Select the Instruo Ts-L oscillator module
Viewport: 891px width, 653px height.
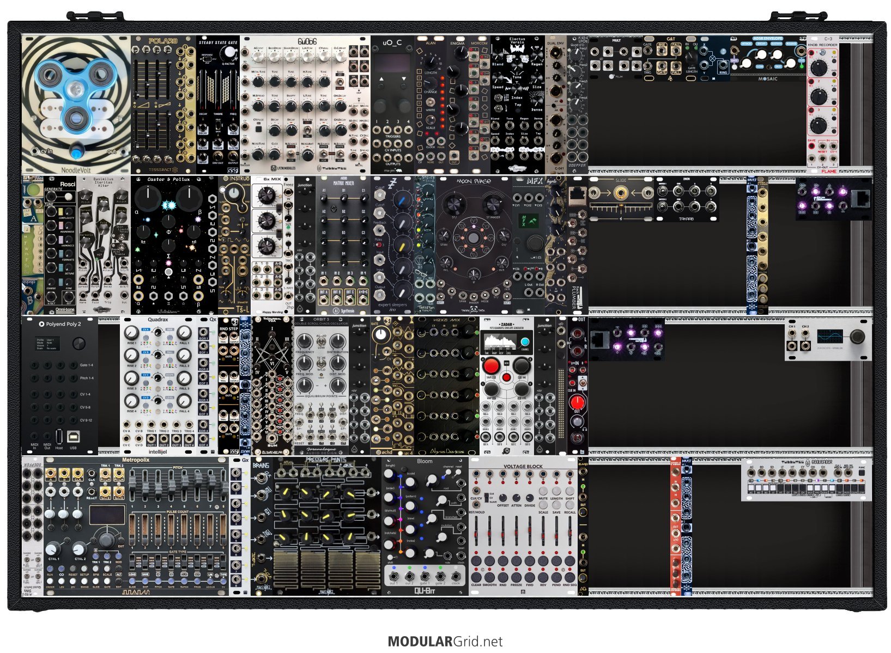[x=234, y=245]
